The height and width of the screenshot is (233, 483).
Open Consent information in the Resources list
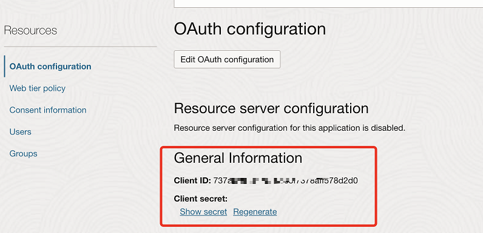tap(48, 110)
